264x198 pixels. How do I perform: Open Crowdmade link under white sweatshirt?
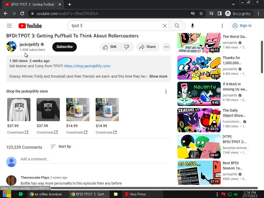[x=18, y=133]
